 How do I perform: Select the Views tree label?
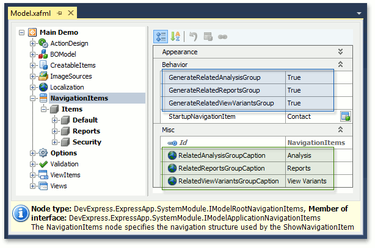(59, 186)
